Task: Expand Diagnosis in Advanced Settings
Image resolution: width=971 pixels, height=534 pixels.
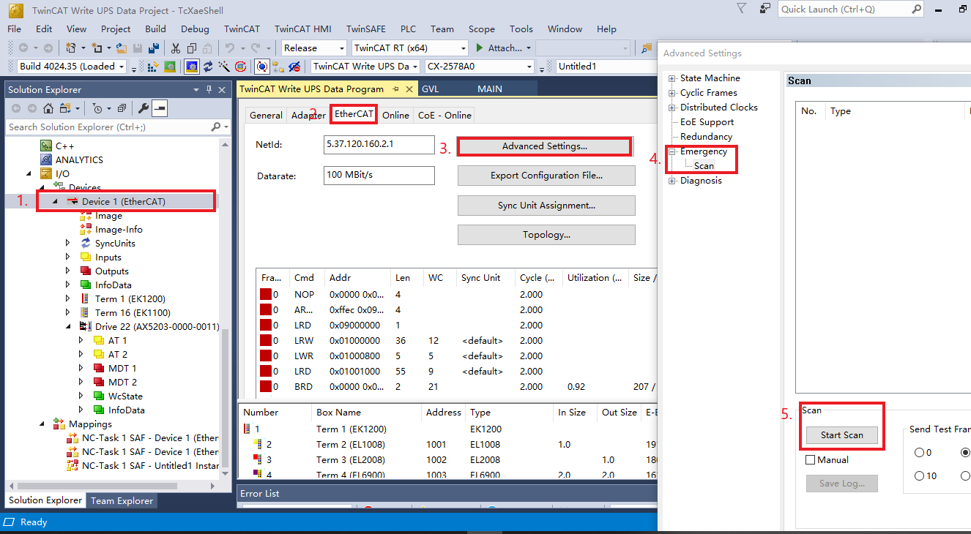Action: [672, 181]
